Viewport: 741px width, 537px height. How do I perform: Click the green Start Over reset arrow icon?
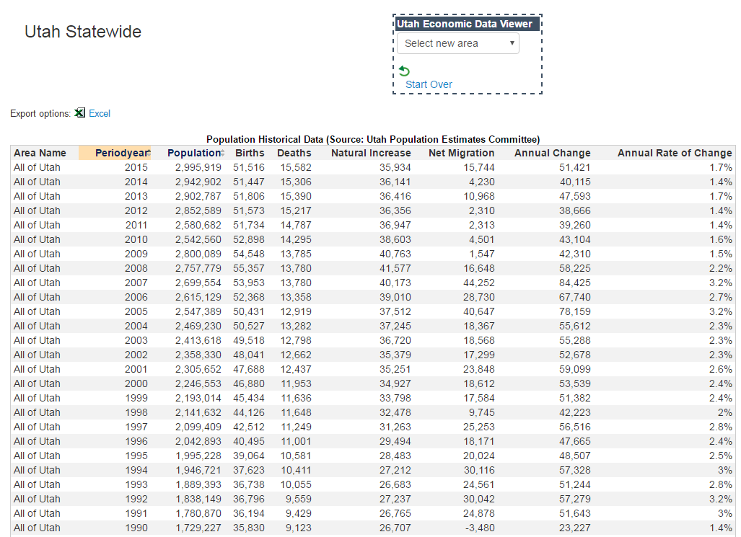[403, 71]
